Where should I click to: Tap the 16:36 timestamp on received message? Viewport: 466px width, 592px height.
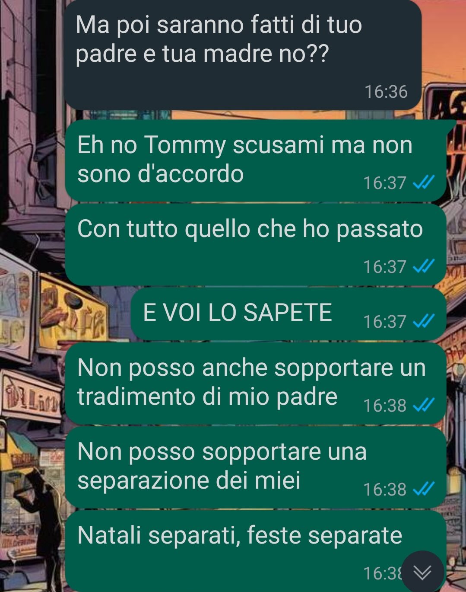(386, 92)
